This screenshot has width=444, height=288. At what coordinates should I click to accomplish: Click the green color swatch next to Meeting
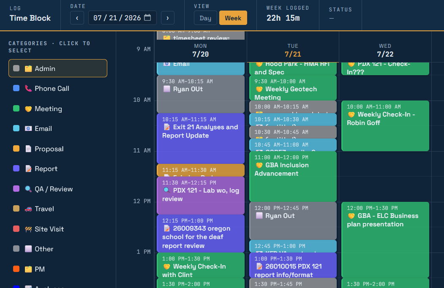(x=16, y=109)
